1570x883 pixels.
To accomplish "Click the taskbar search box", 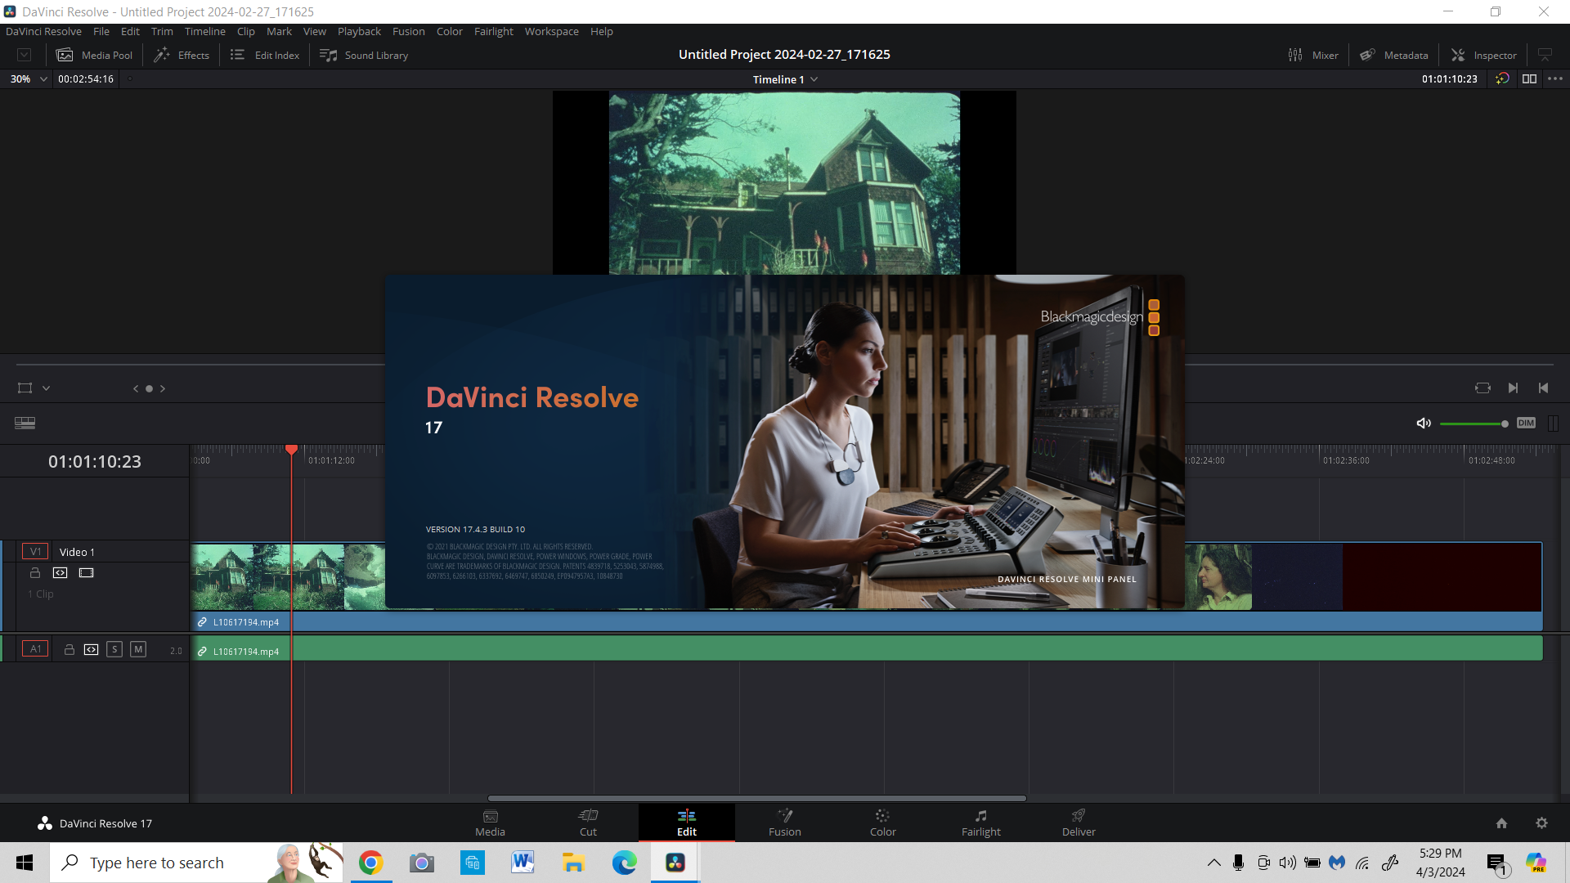I will pos(196,863).
